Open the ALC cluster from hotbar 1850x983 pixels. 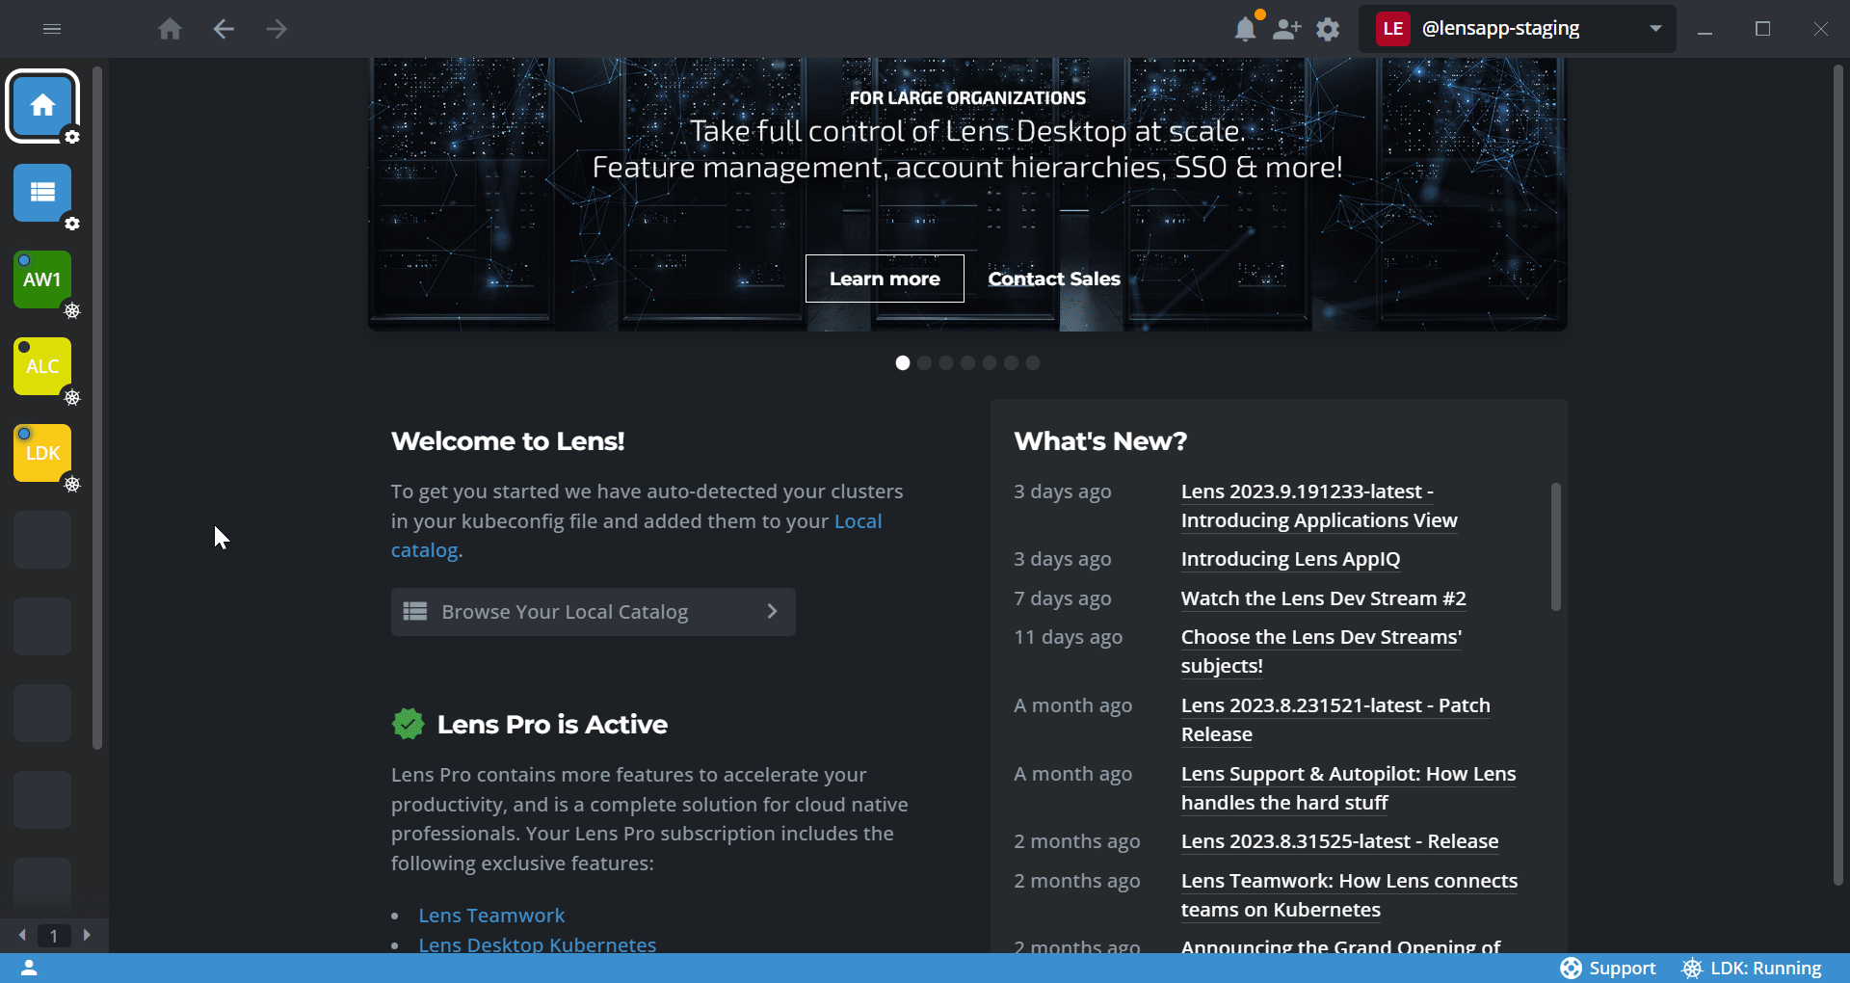coord(42,366)
